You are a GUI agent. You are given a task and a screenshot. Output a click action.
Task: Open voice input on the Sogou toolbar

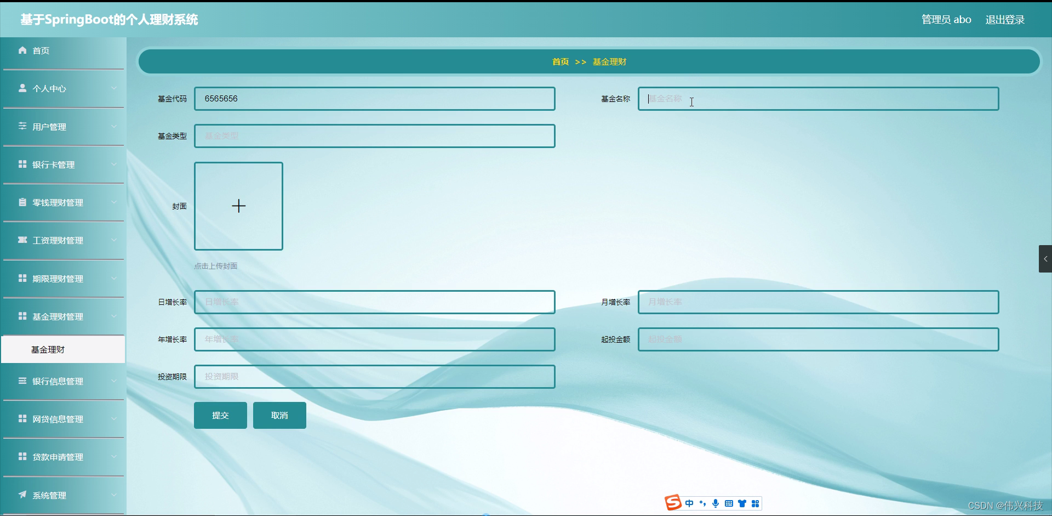716,503
